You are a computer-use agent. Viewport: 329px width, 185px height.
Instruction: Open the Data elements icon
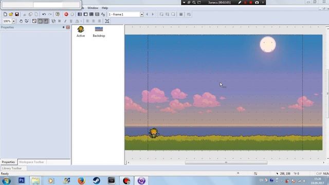tap(103, 14)
